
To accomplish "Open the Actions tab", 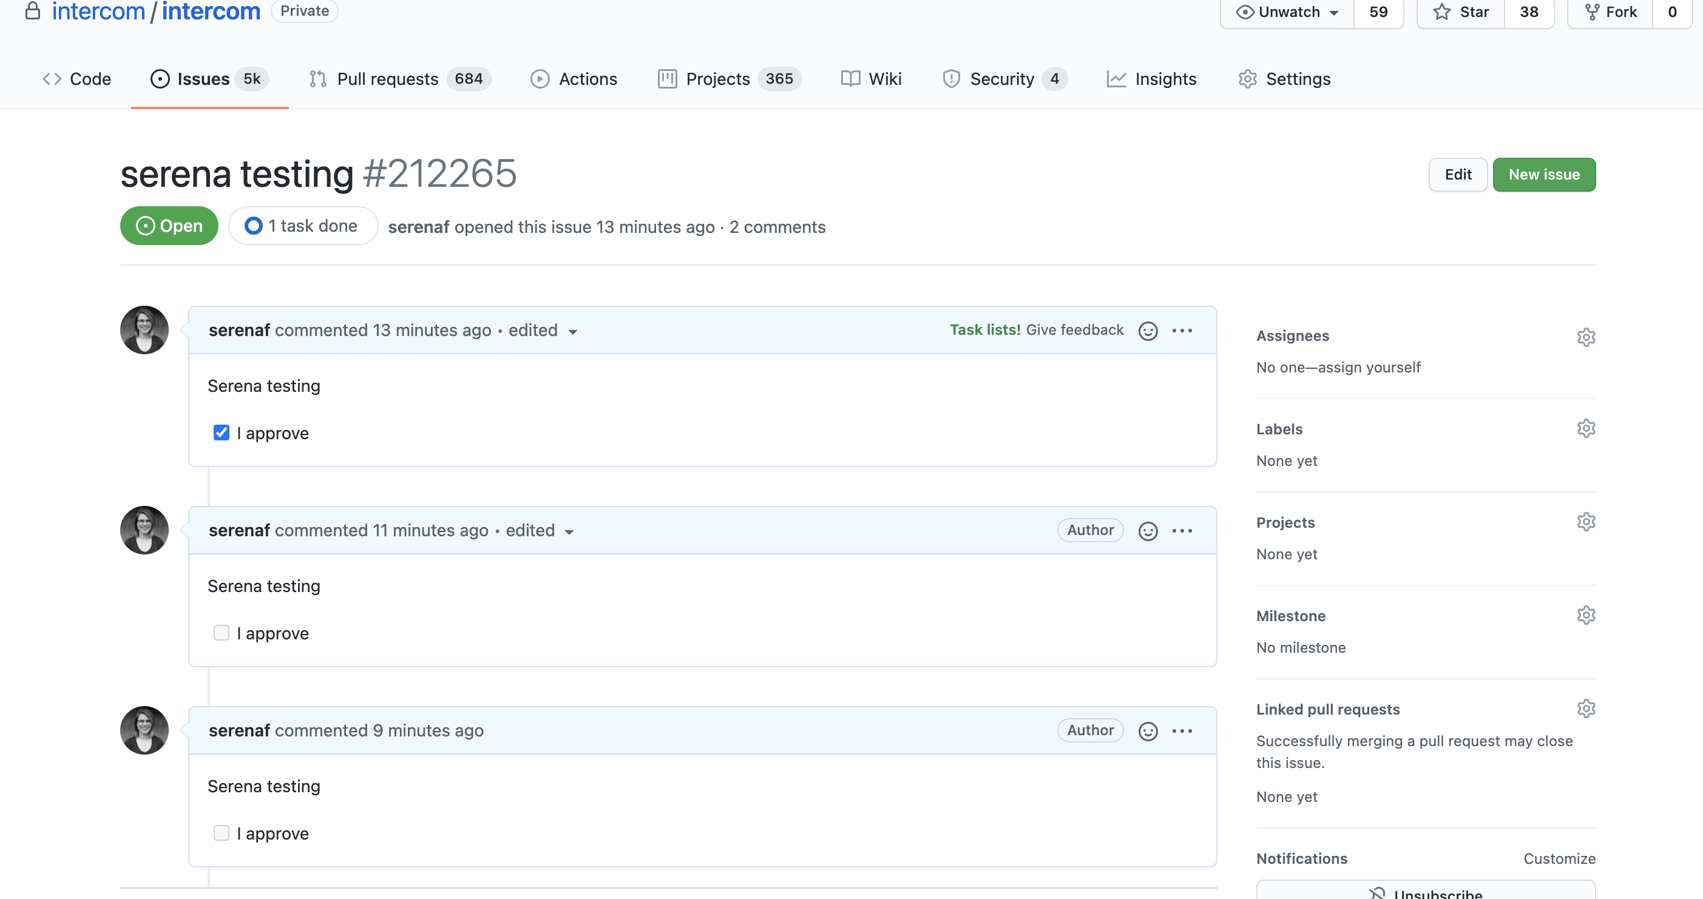I will tap(574, 79).
